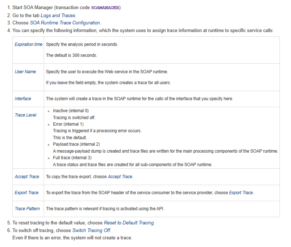Image resolution: width=291 pixels, height=247 pixels.
Task: Click 'Error (internal 1)' bullet
Action: (68, 124)
